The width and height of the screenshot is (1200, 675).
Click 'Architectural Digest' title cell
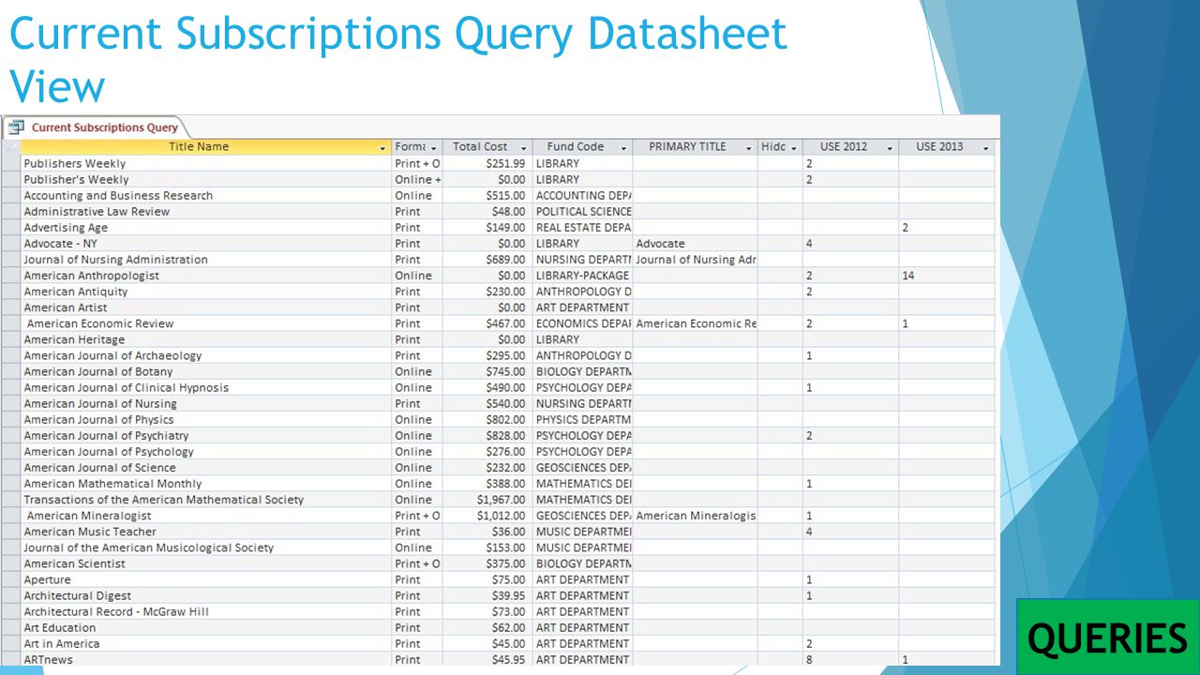[x=205, y=595]
